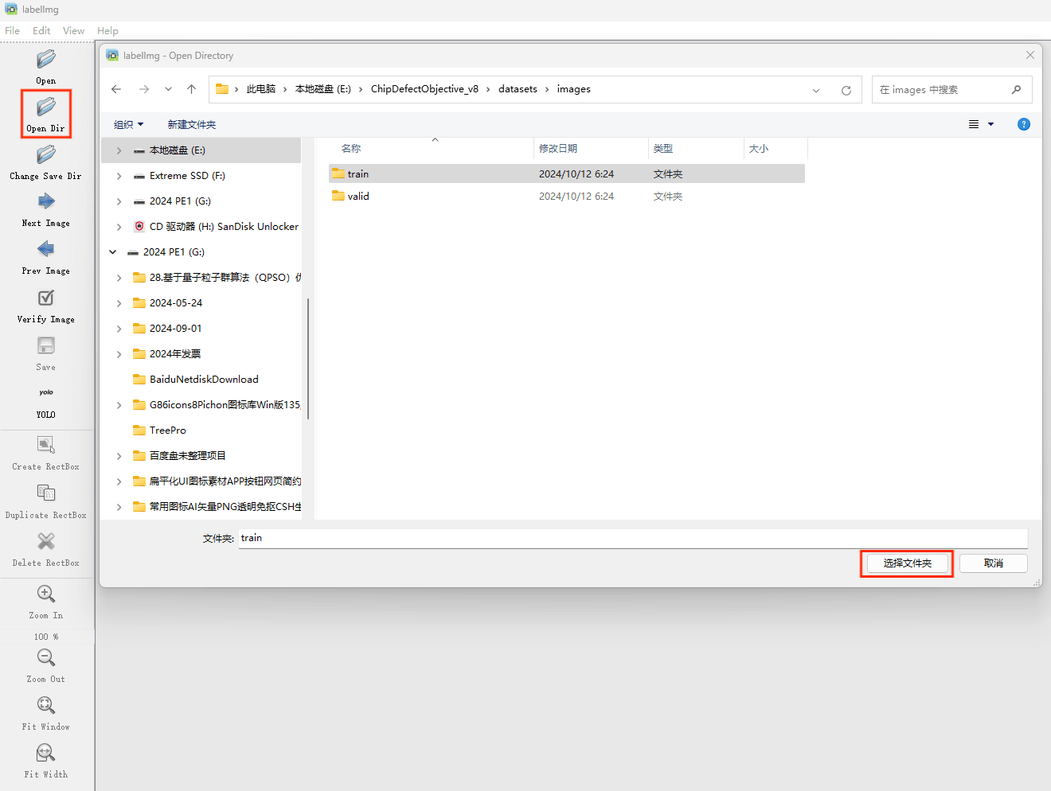This screenshot has width=1051, height=791.
Task: Switch annotation format via YOLO icon
Action: click(46, 393)
